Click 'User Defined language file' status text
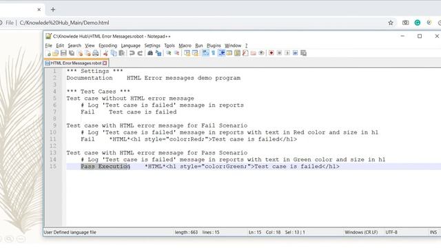This screenshot has width=441, height=248. (x=70, y=232)
